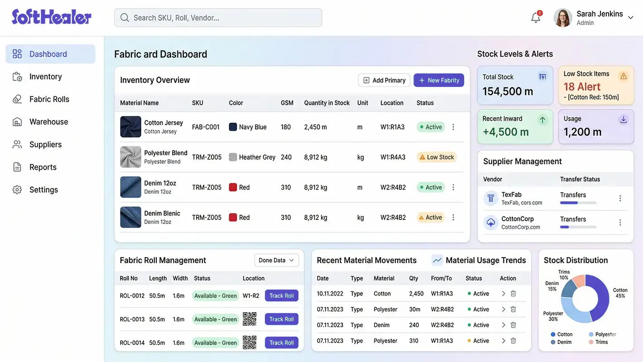Click the SKU search field
The height and width of the screenshot is (362, 643).
pos(218,17)
